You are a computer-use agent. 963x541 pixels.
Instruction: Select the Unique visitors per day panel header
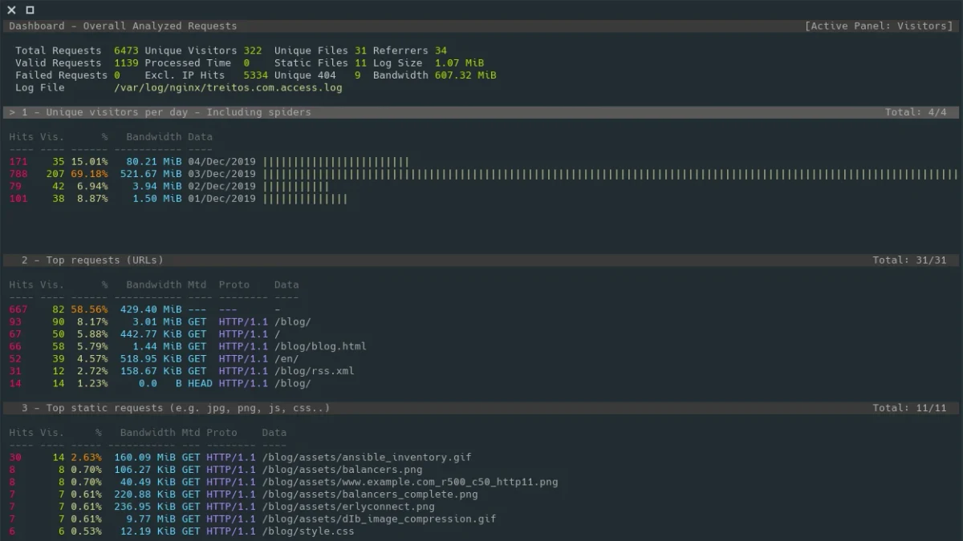coord(481,112)
